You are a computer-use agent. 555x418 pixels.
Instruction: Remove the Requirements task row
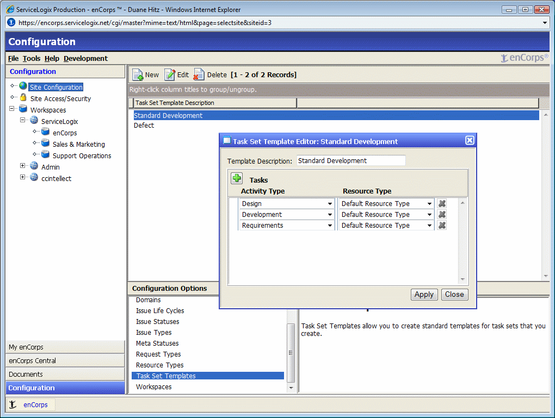pos(442,225)
